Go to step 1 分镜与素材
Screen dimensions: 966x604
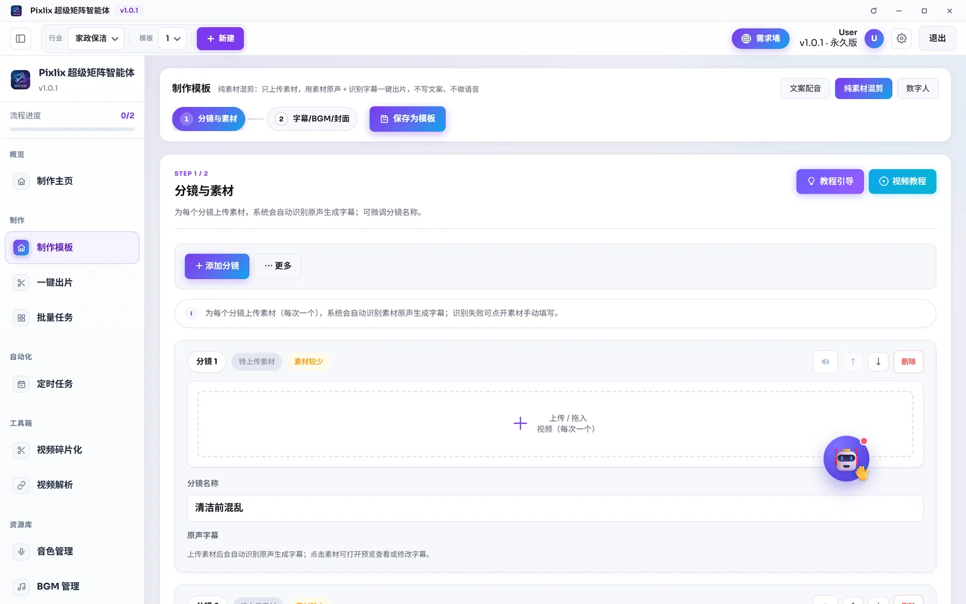click(x=209, y=119)
